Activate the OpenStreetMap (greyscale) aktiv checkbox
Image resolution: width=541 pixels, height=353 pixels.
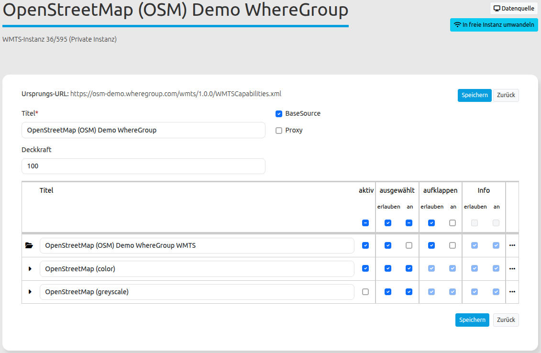tap(365, 292)
